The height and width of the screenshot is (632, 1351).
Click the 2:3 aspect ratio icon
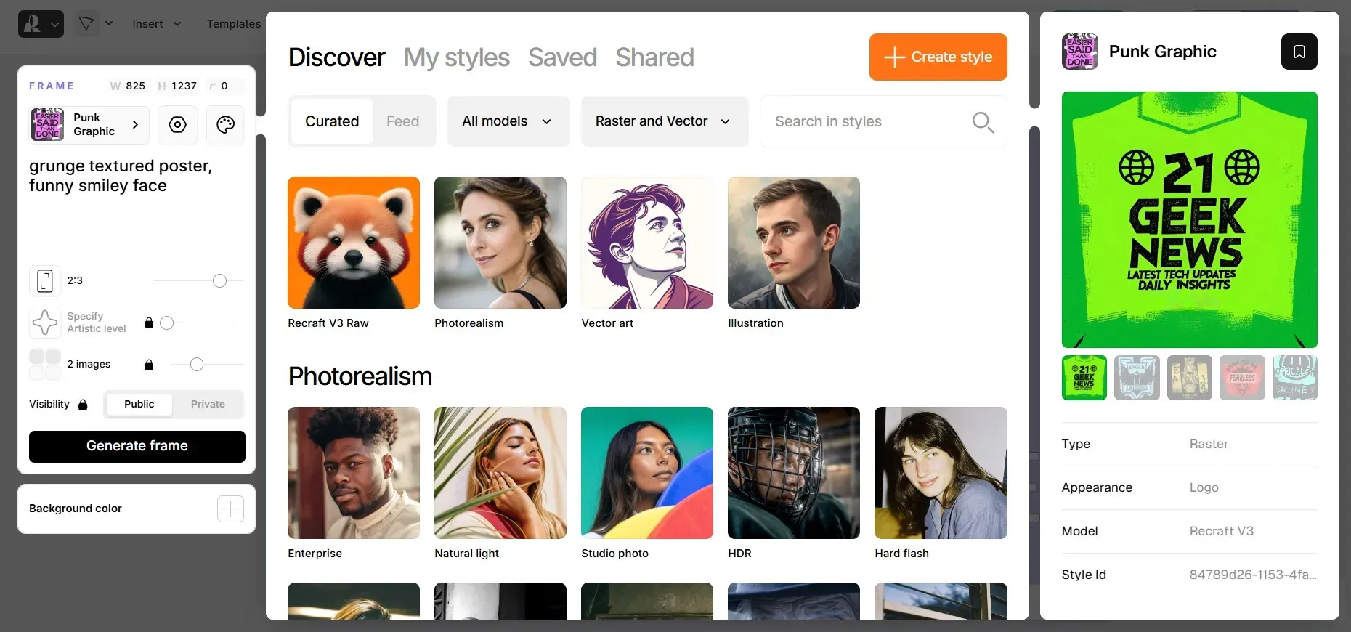45,280
